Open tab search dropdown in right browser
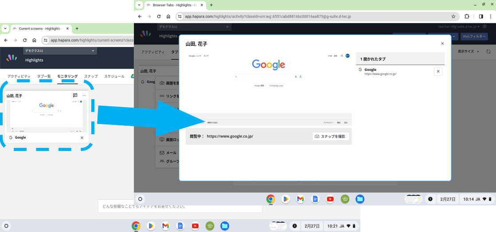Viewport: 496px width, 232px height. tap(139, 5)
